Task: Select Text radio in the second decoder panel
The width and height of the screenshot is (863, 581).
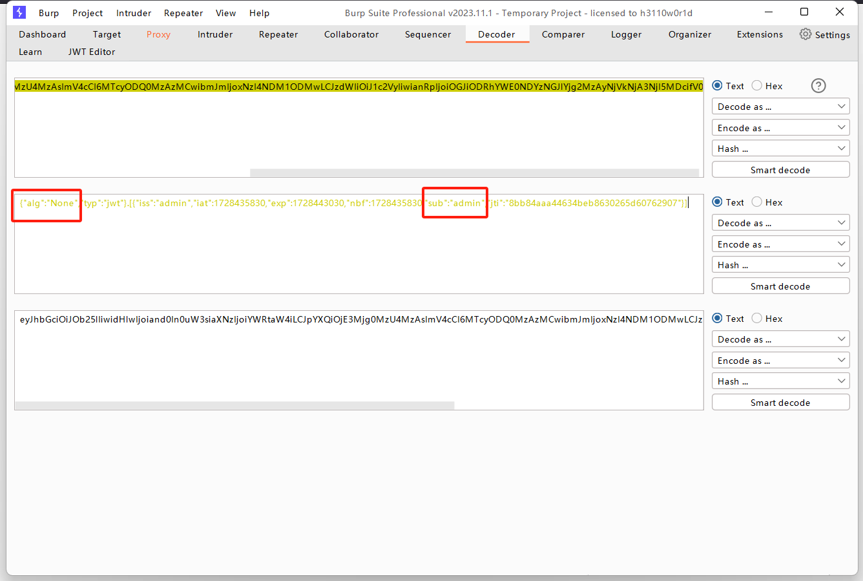Action: coord(717,202)
